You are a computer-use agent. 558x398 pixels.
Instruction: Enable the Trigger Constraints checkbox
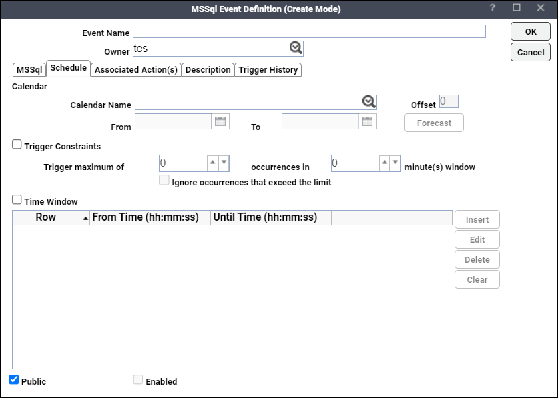(x=17, y=144)
